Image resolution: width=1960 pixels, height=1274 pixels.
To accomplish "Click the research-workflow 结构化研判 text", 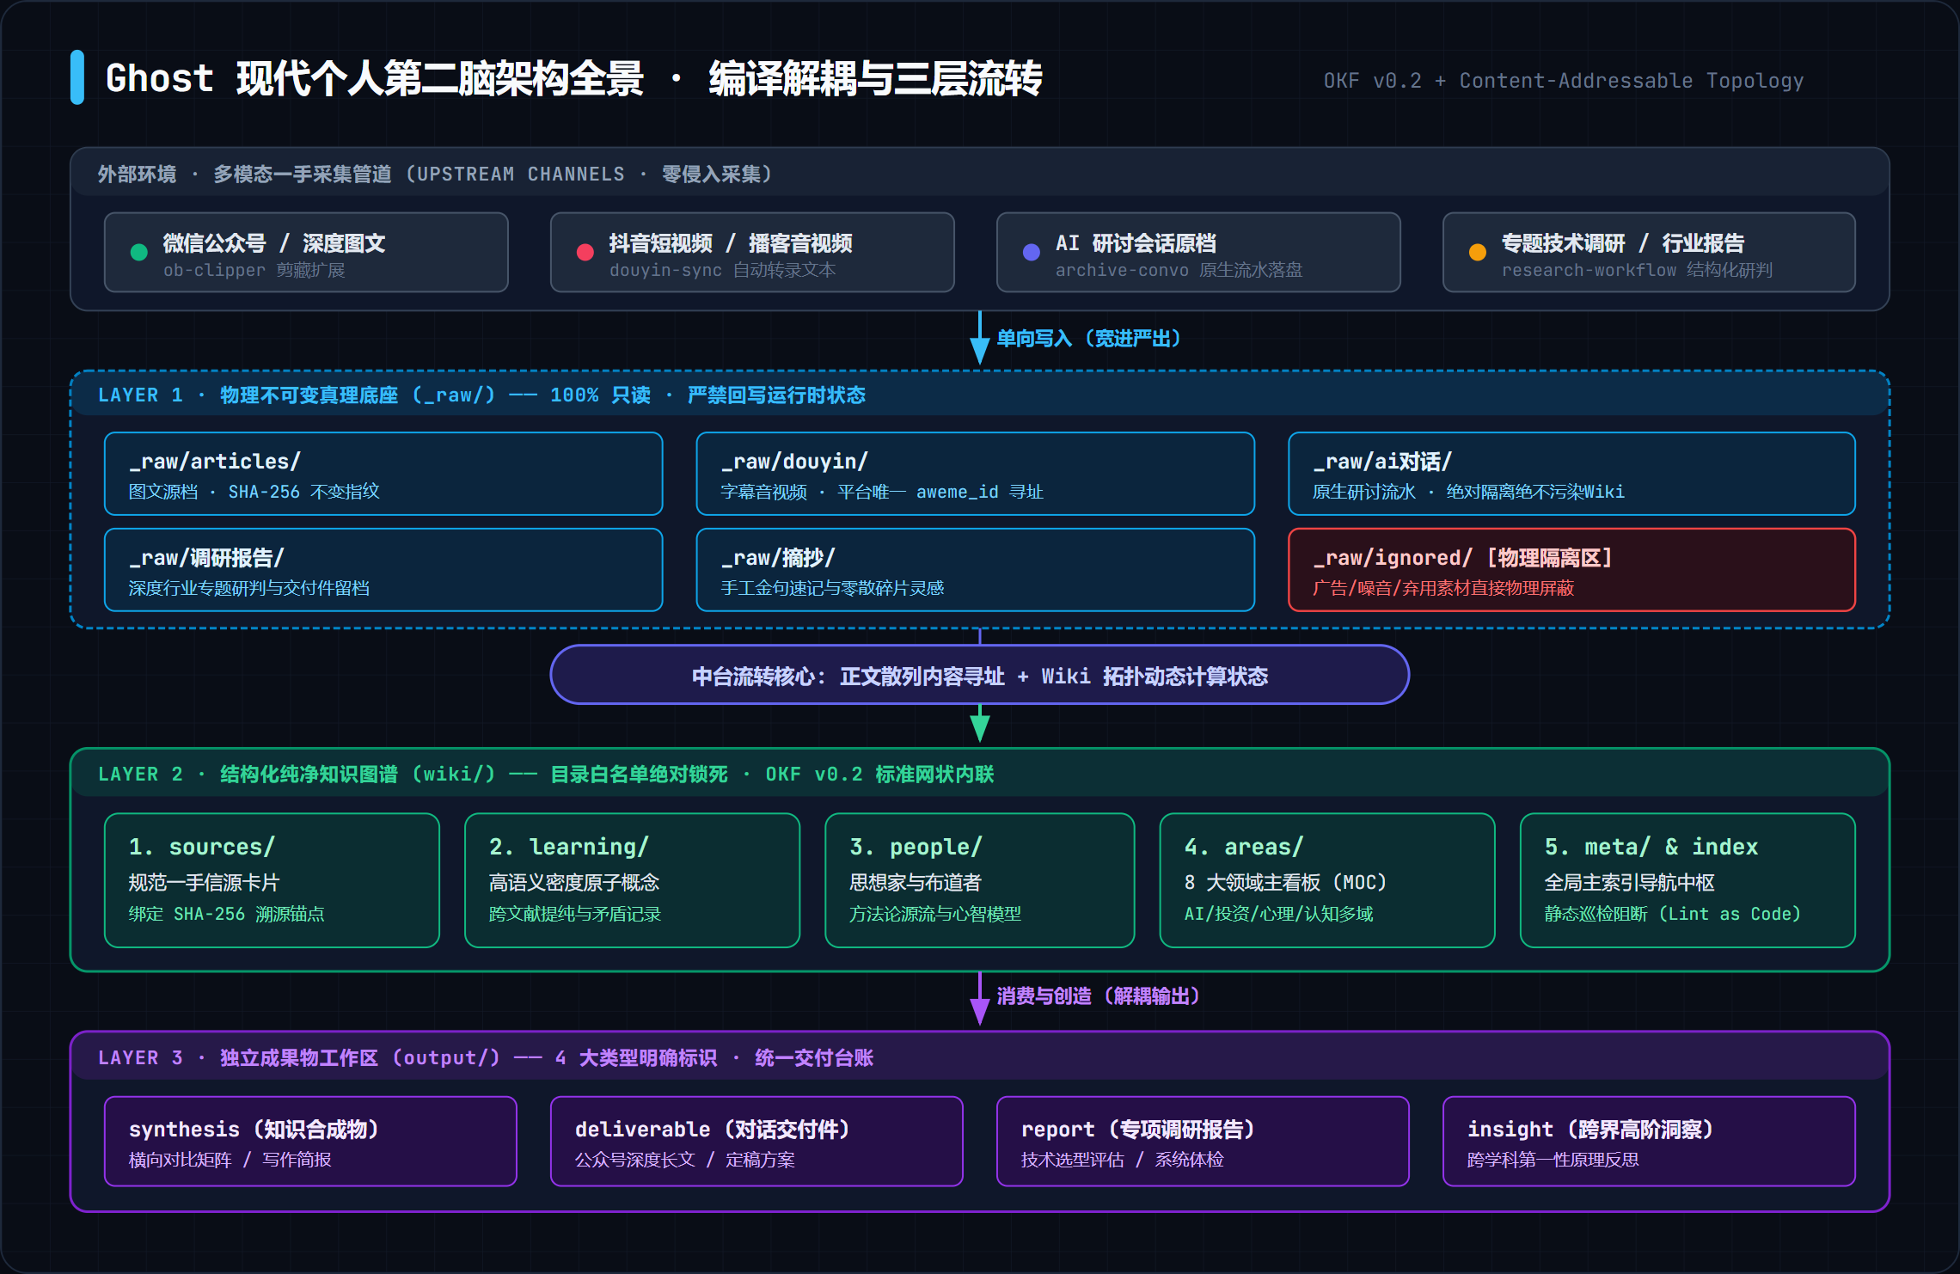I will [x=1638, y=271].
